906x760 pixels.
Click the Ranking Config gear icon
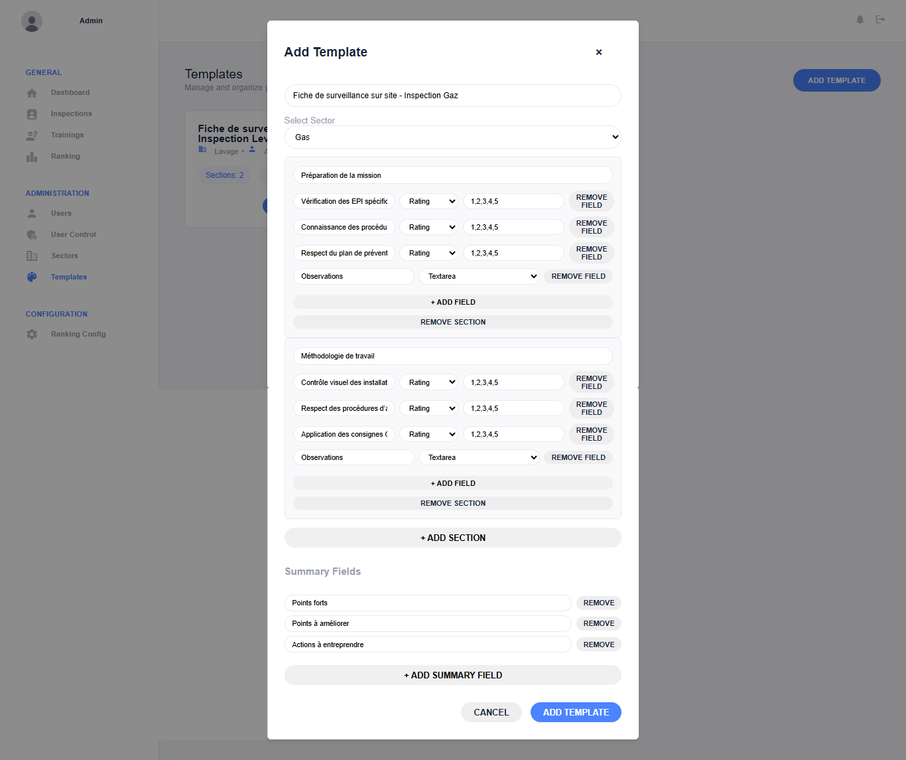pyautogui.click(x=32, y=335)
